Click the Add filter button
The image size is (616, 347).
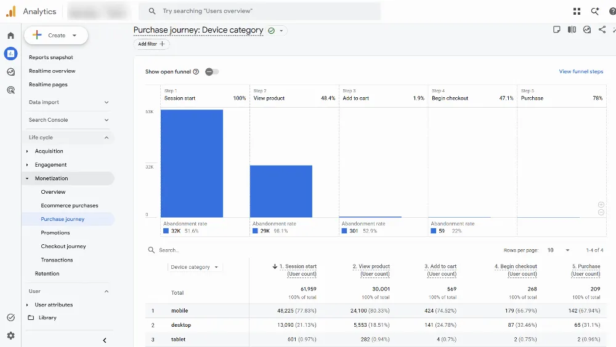(152, 44)
